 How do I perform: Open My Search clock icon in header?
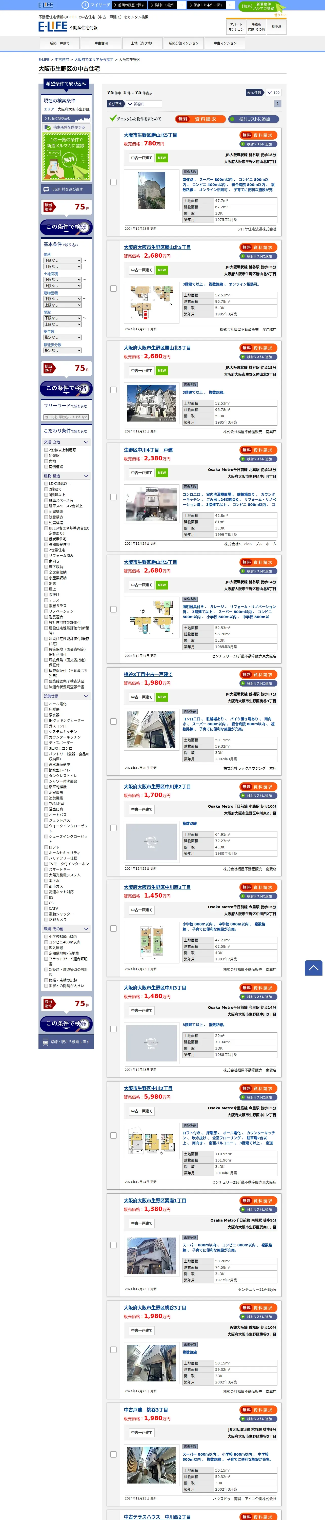coord(86,5)
